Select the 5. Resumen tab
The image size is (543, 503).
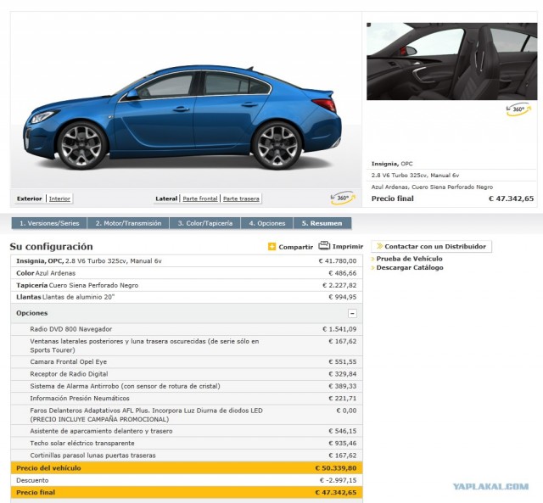(x=322, y=223)
